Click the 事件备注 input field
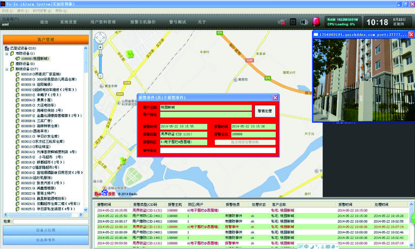Image resolution: width=415 pixels, height=249 pixels. click(218, 150)
